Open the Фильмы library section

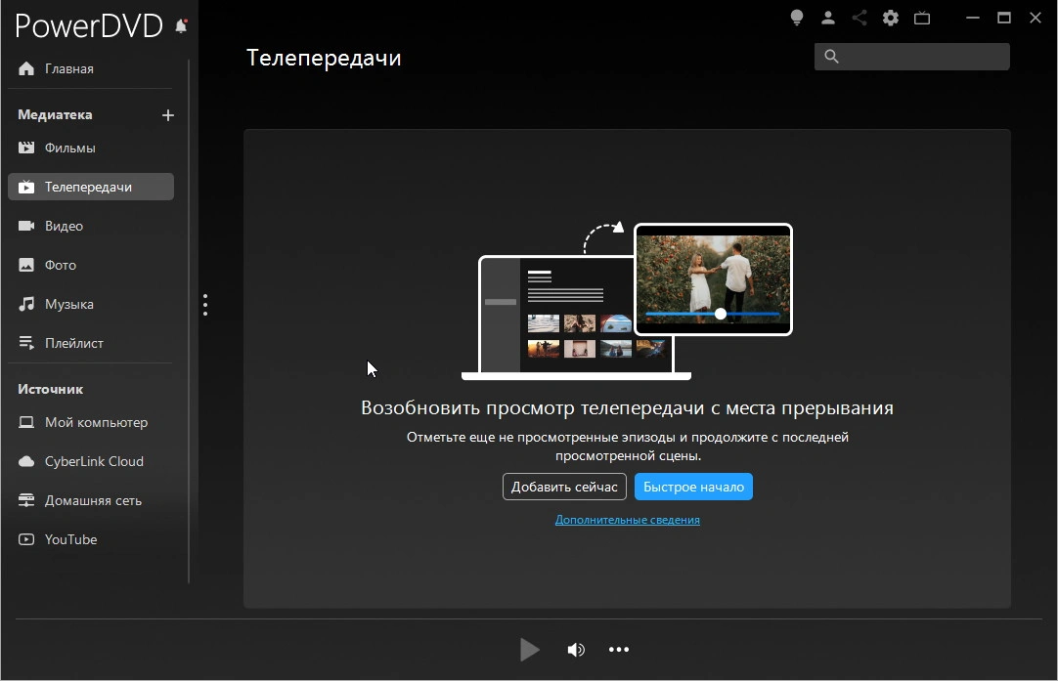(69, 149)
